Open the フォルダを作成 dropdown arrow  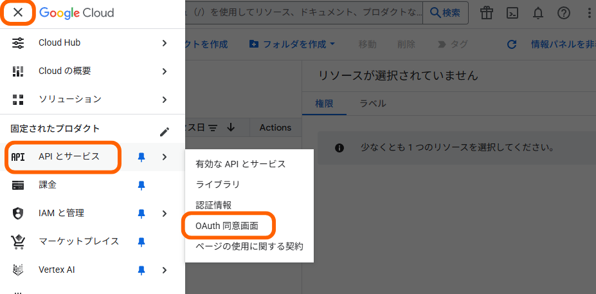tap(332, 44)
